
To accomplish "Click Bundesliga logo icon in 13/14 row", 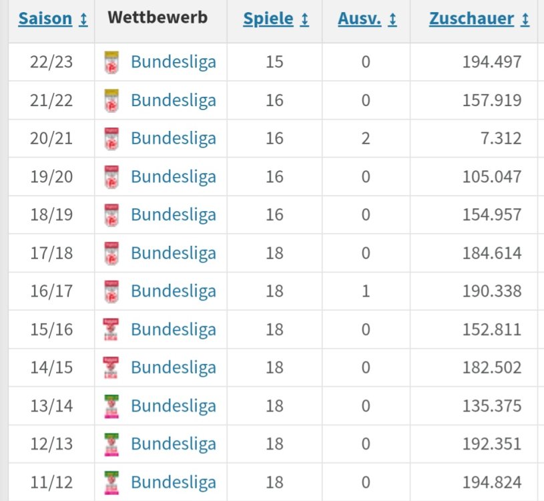I will [111, 406].
